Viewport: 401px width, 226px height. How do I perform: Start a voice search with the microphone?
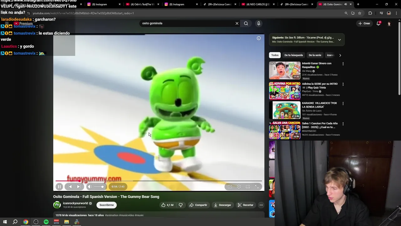pyautogui.click(x=258, y=23)
